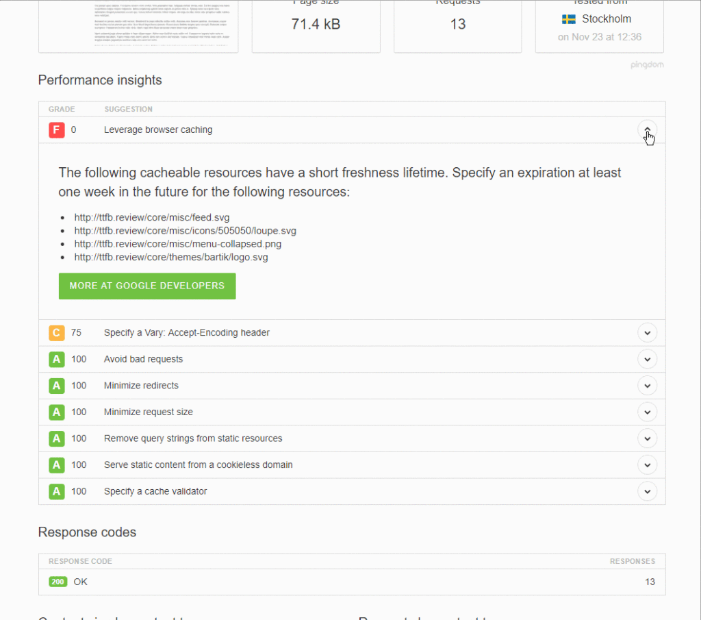Click the A badge for Minimize request size

(x=57, y=412)
